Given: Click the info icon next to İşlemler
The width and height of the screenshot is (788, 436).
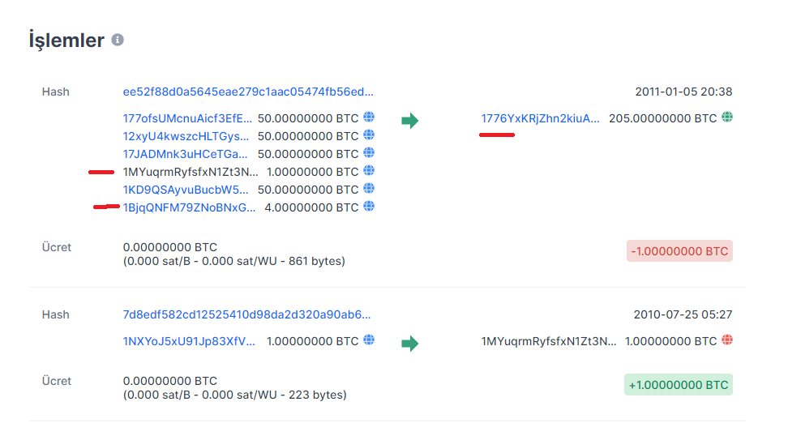Looking at the screenshot, I should point(118,40).
